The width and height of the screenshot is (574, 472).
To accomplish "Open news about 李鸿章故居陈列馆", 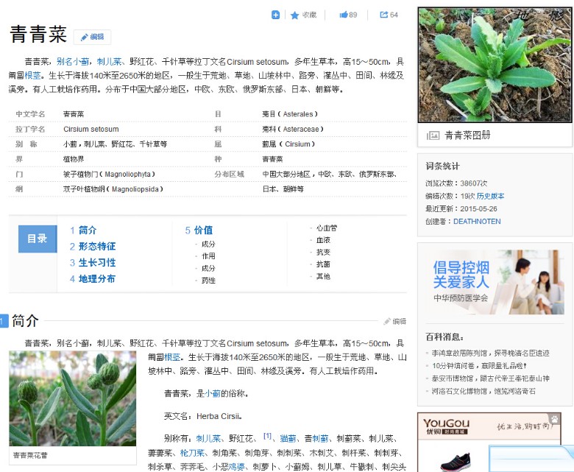I will click(491, 353).
